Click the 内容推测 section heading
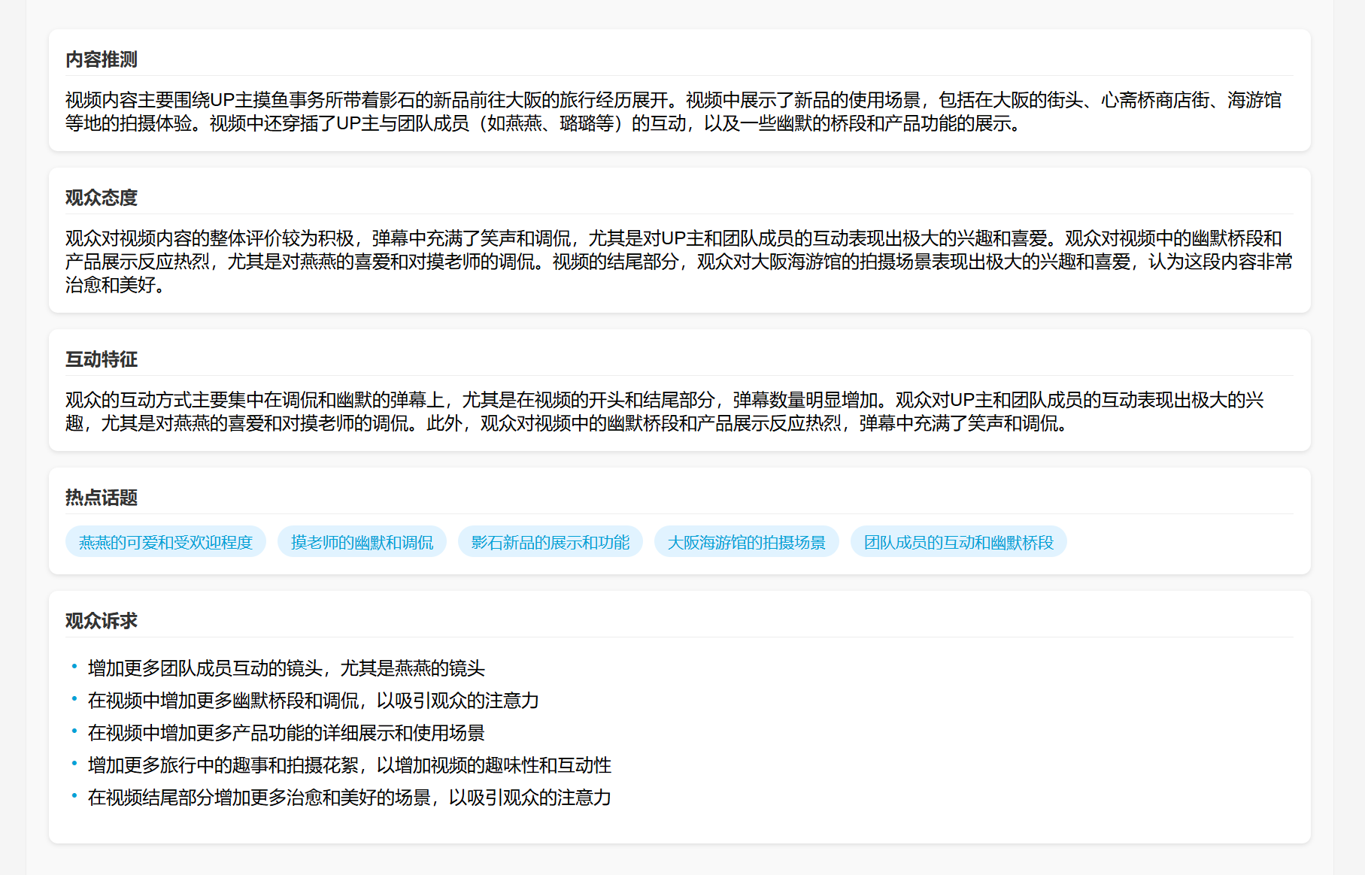This screenshot has height=875, width=1365. (x=102, y=59)
